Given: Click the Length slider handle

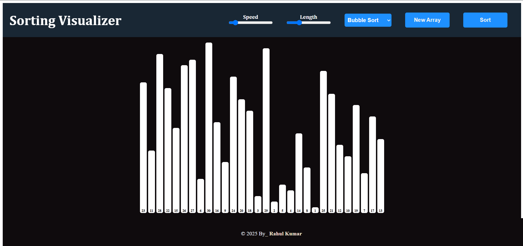Looking at the screenshot, I should point(299,23).
